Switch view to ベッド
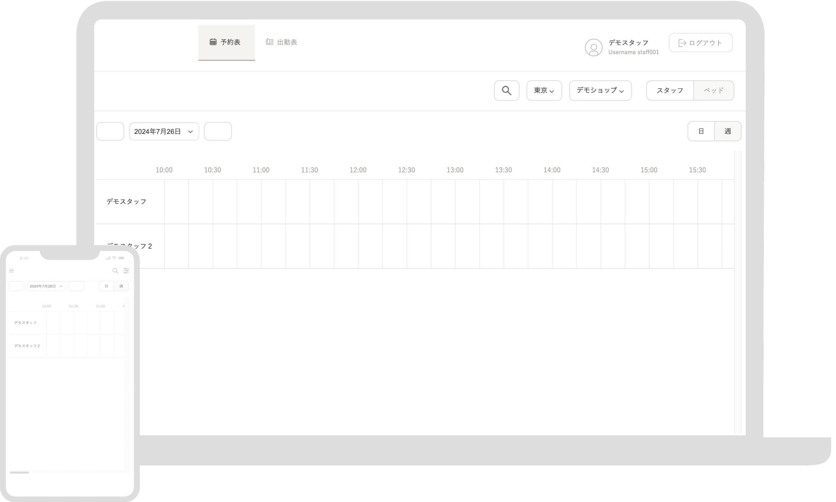Image resolution: width=836 pixels, height=502 pixels. 713,91
